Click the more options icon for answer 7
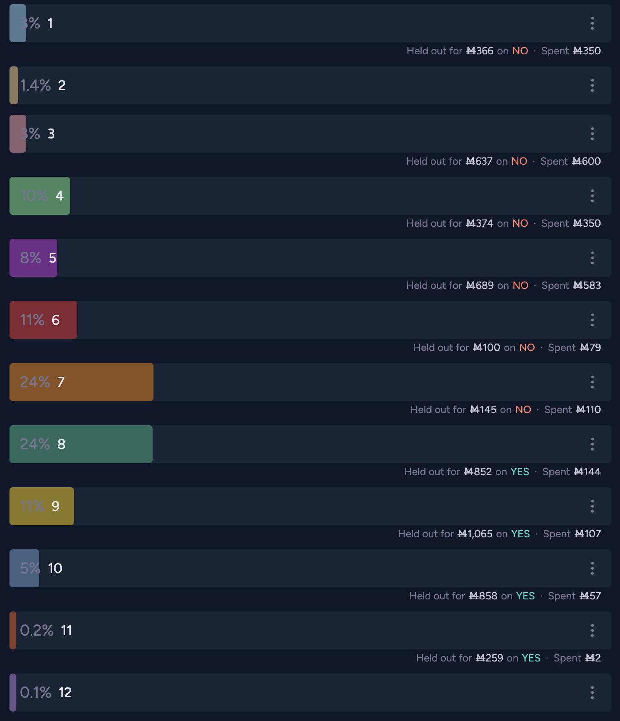The width and height of the screenshot is (620, 721). (592, 382)
